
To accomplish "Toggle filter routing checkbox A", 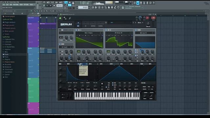I will pos(136,50).
